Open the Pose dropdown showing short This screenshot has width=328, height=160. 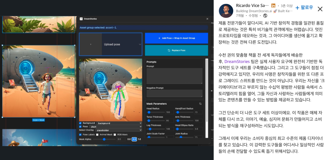click(x=115, y=127)
